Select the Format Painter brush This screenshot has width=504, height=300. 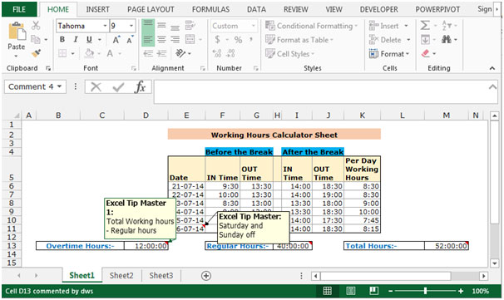click(x=36, y=53)
